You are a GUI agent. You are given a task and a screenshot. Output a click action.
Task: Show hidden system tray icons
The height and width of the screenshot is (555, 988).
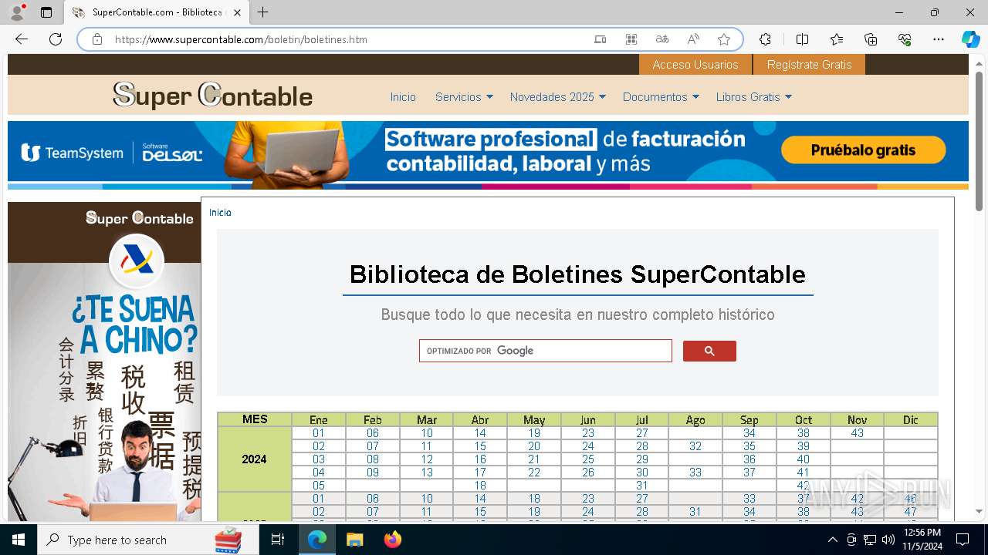[832, 540]
